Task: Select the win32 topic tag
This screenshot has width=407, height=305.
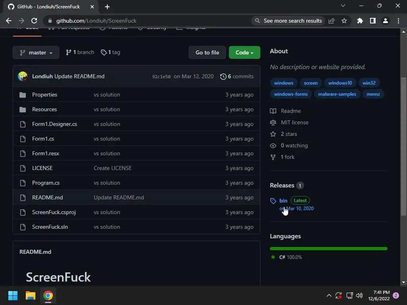Action: 369,83
